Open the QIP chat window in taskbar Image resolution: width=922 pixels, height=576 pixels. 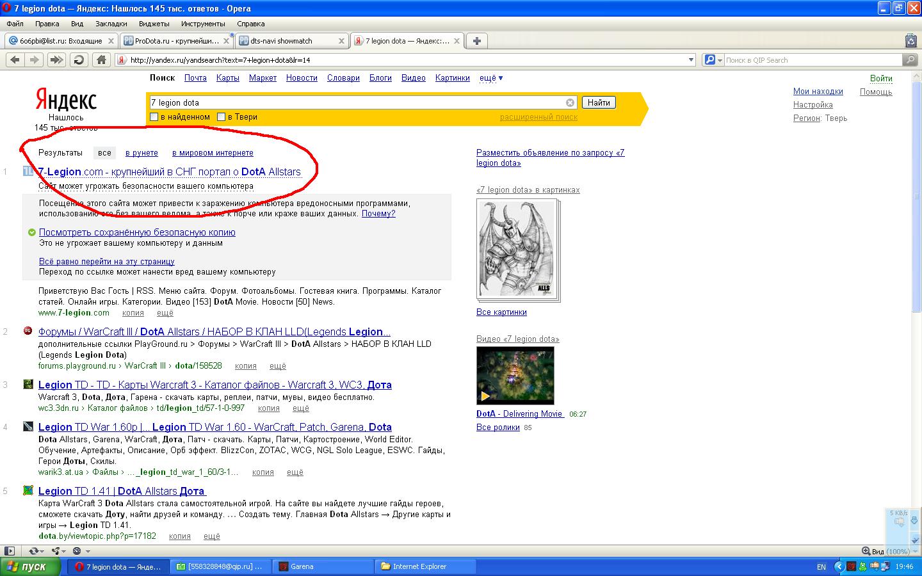222,566
